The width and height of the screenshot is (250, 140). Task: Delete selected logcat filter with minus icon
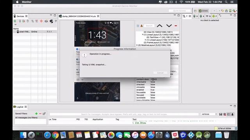pos(40,114)
